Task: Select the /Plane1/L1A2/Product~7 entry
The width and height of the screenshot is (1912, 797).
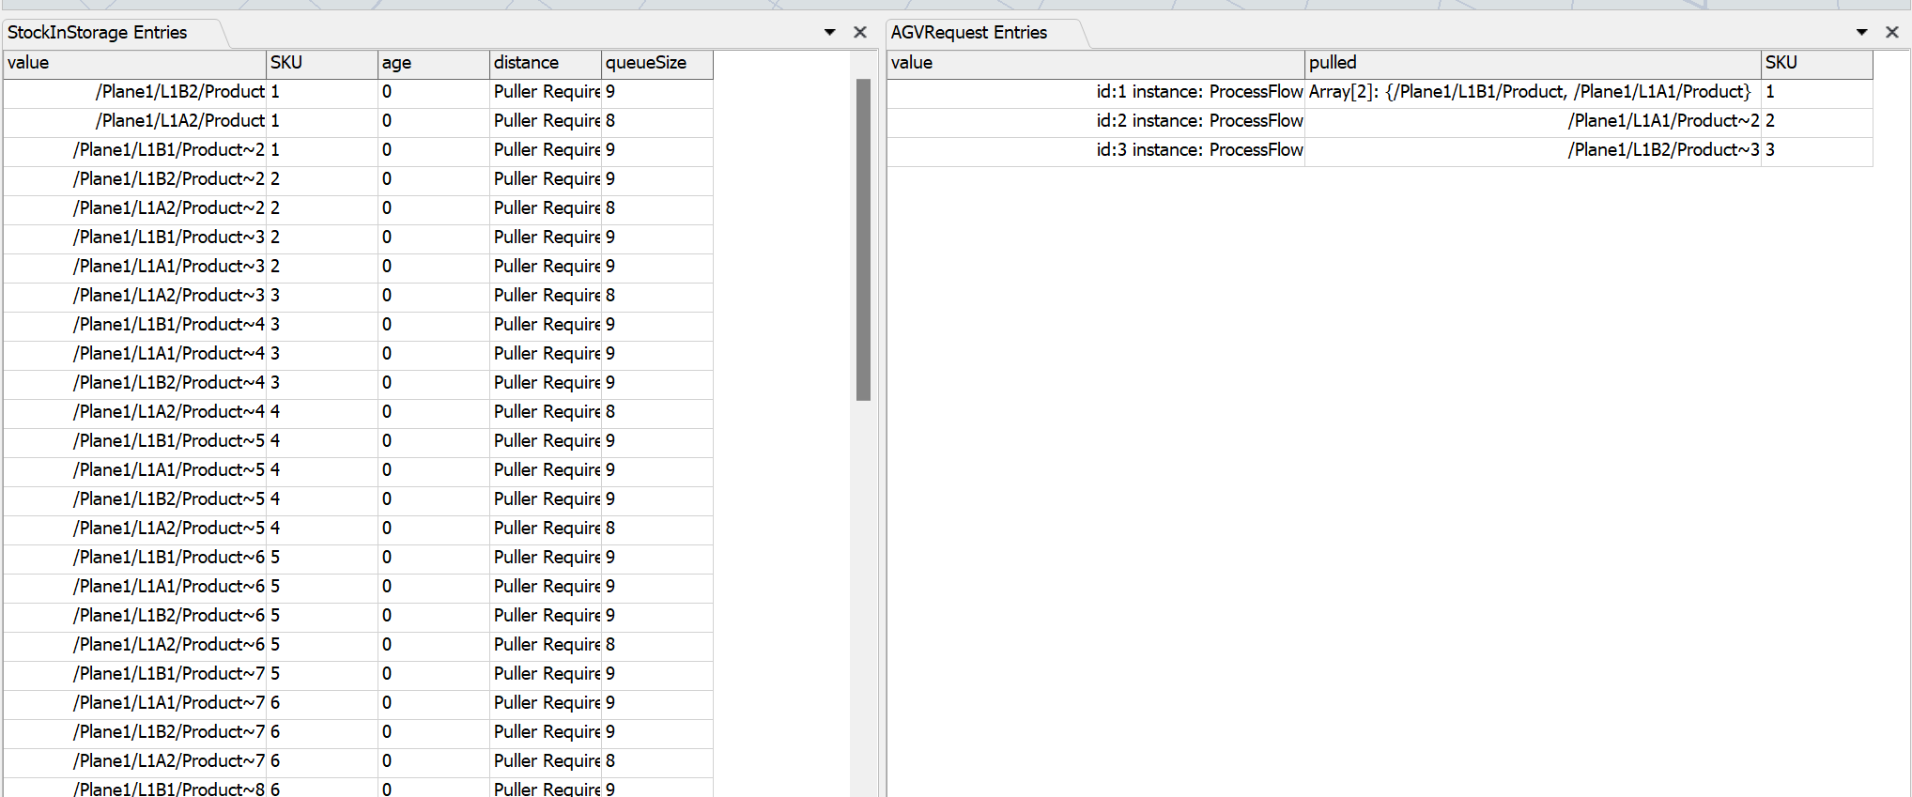Action: coord(169,761)
